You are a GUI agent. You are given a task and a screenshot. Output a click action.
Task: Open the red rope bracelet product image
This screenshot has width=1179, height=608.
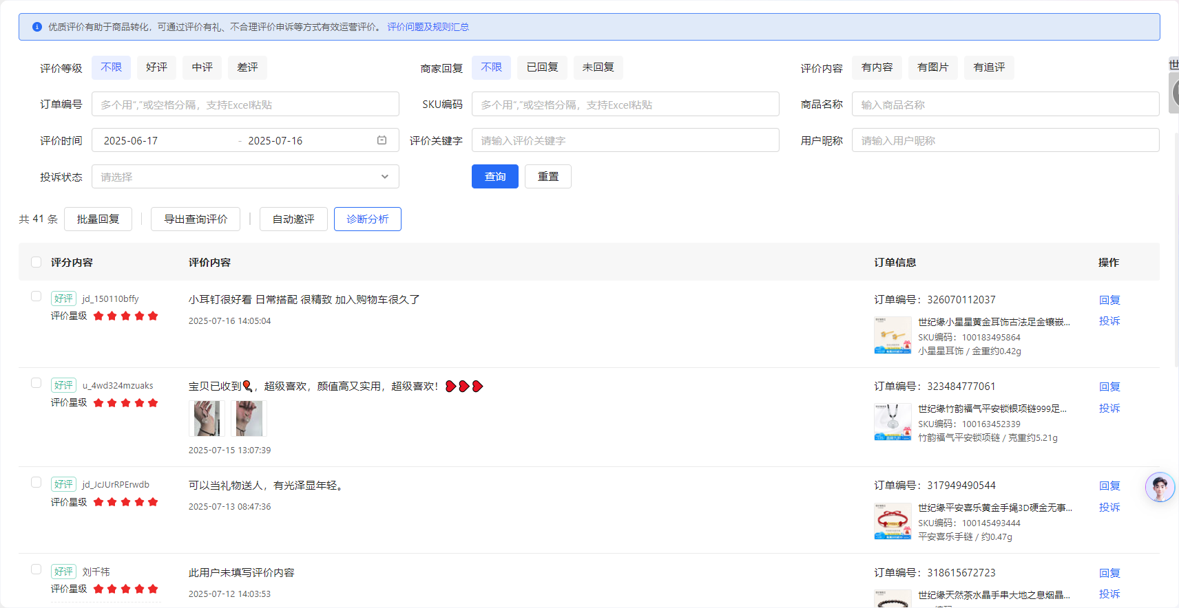[893, 521]
